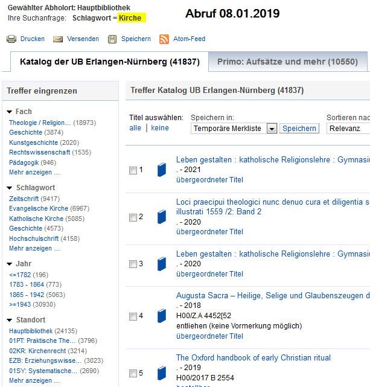Click the printer icon next to Drucken
370x387 pixels.
click(x=11, y=39)
